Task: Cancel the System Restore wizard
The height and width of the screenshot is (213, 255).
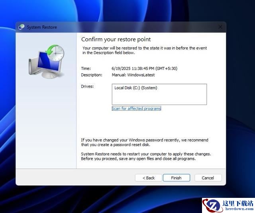Action: pos(208,178)
